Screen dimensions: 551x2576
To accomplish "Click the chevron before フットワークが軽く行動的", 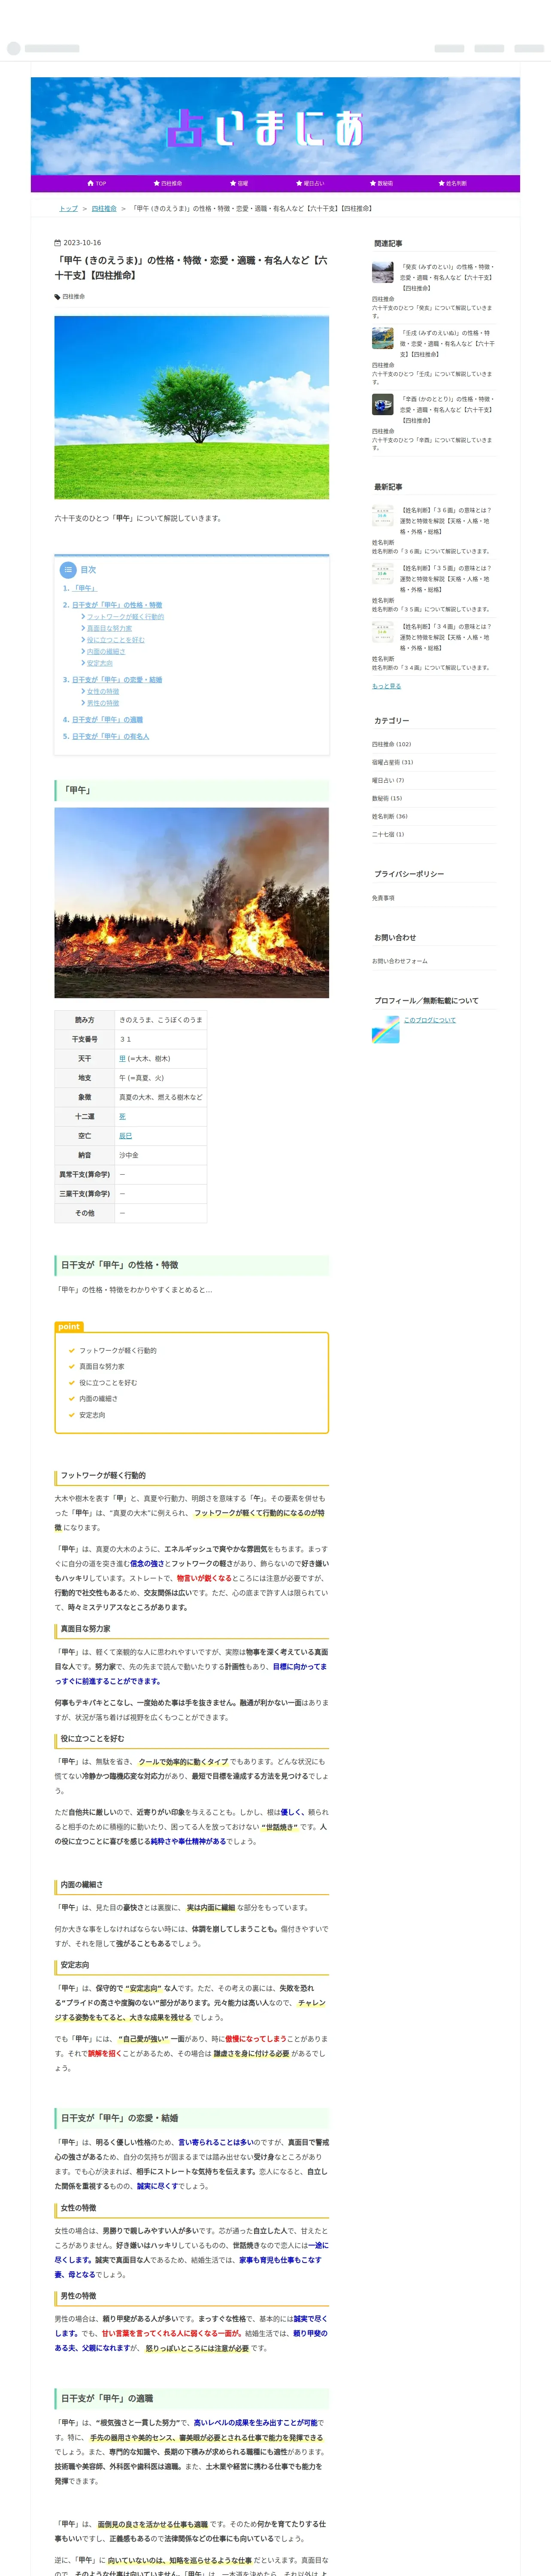I will tap(83, 617).
